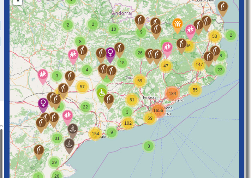
Task: Expand the green 3 cluster in the sea
Action: (x=149, y=146)
